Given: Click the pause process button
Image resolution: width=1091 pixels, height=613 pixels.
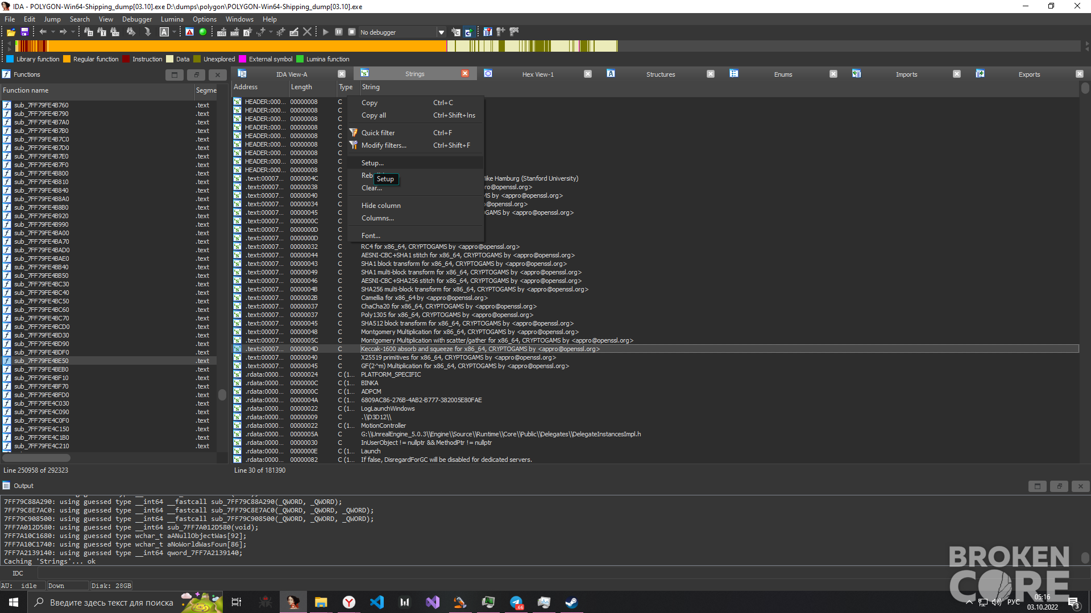Looking at the screenshot, I should click(x=339, y=32).
